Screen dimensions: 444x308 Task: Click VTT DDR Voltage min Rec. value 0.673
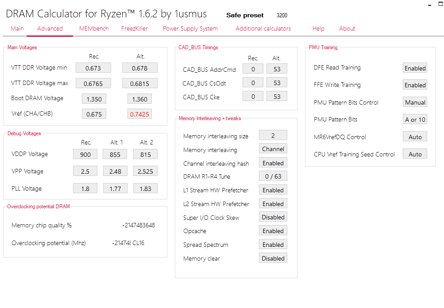93,68
